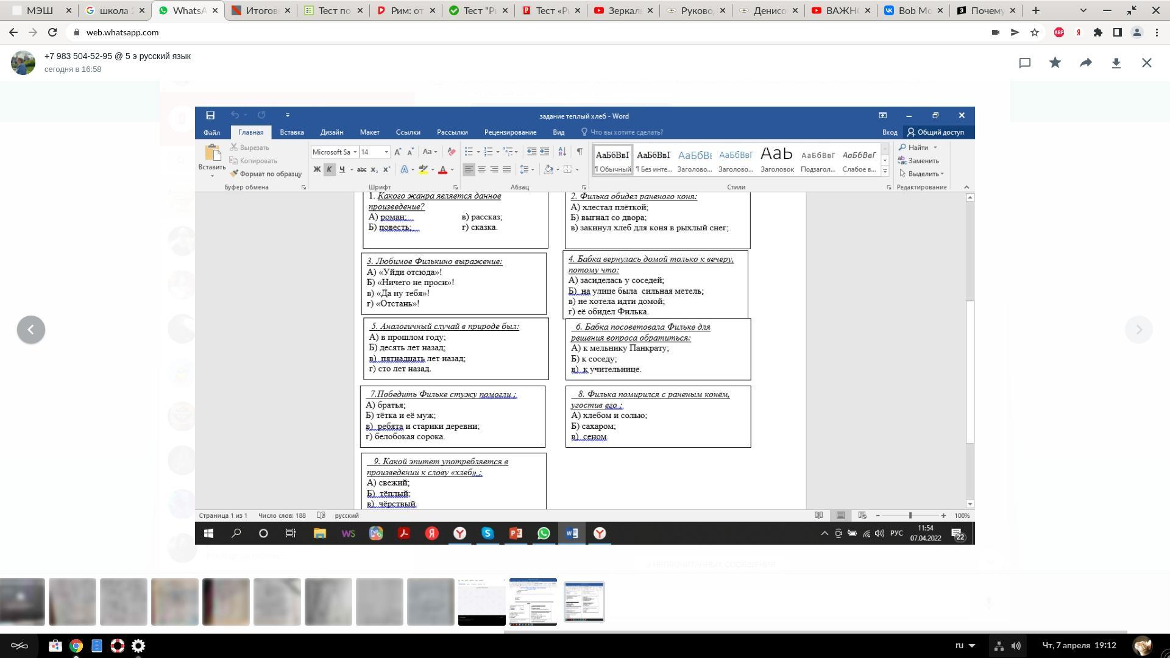Reload the WhatsApp web page
The width and height of the screenshot is (1170, 658).
[x=52, y=33]
